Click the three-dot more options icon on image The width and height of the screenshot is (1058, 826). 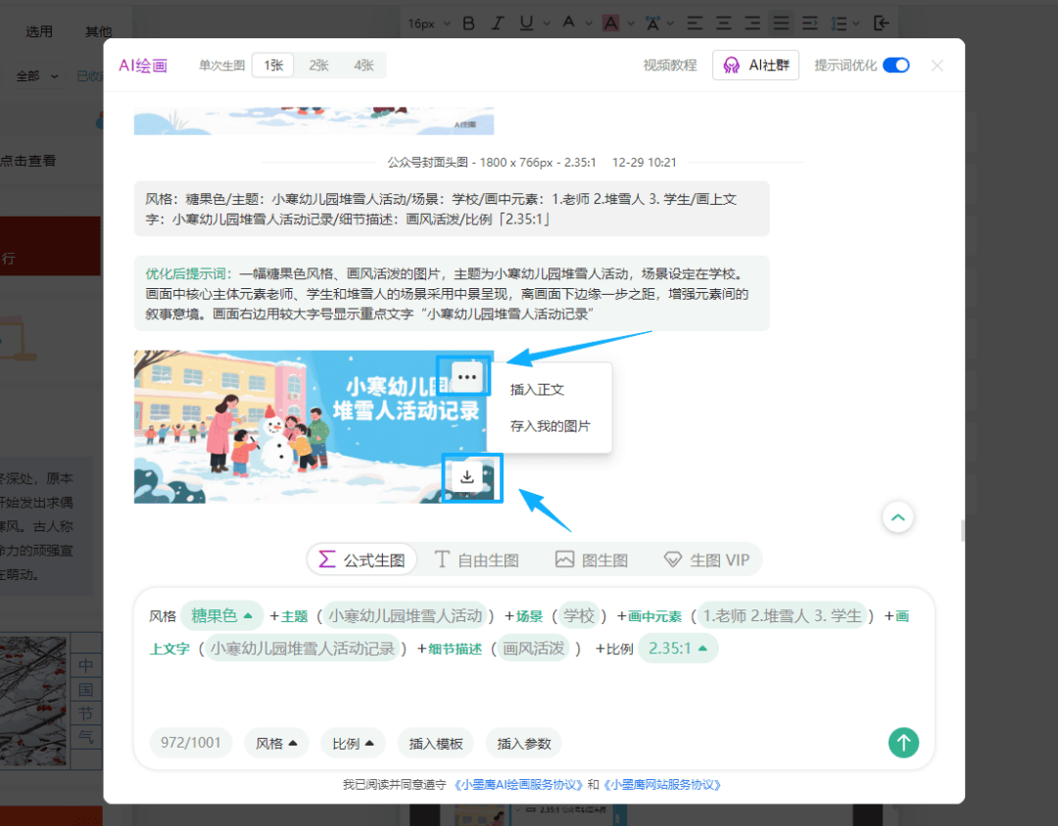(467, 377)
